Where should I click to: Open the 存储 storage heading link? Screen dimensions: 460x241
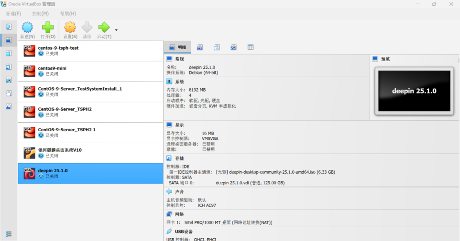(179, 158)
